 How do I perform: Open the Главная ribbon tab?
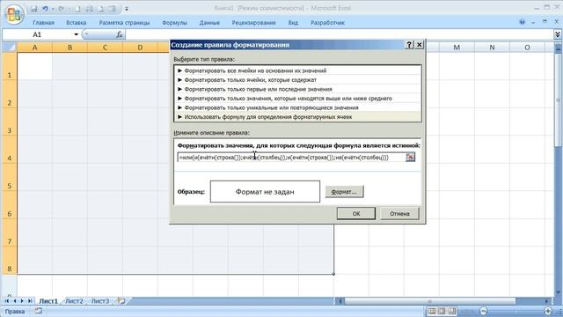[43, 23]
